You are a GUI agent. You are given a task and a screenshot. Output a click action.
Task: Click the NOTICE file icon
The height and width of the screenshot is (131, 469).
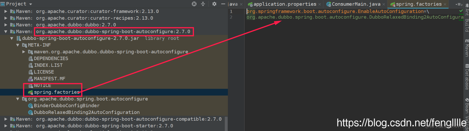coord(31,85)
